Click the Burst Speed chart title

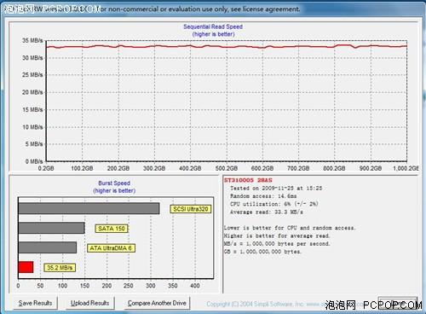click(114, 183)
